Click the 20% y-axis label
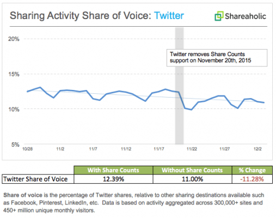The height and width of the screenshot is (218, 276). [x=14, y=39]
